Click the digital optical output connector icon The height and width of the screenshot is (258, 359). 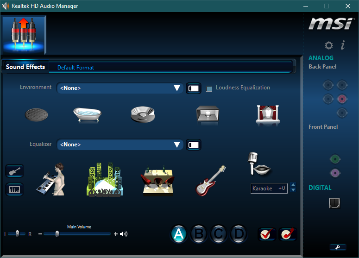pyautogui.click(x=334, y=203)
